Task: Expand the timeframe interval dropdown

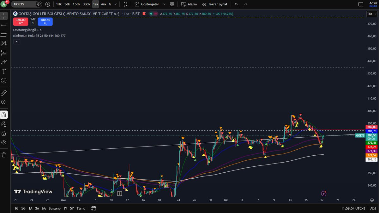Action: (116, 4)
